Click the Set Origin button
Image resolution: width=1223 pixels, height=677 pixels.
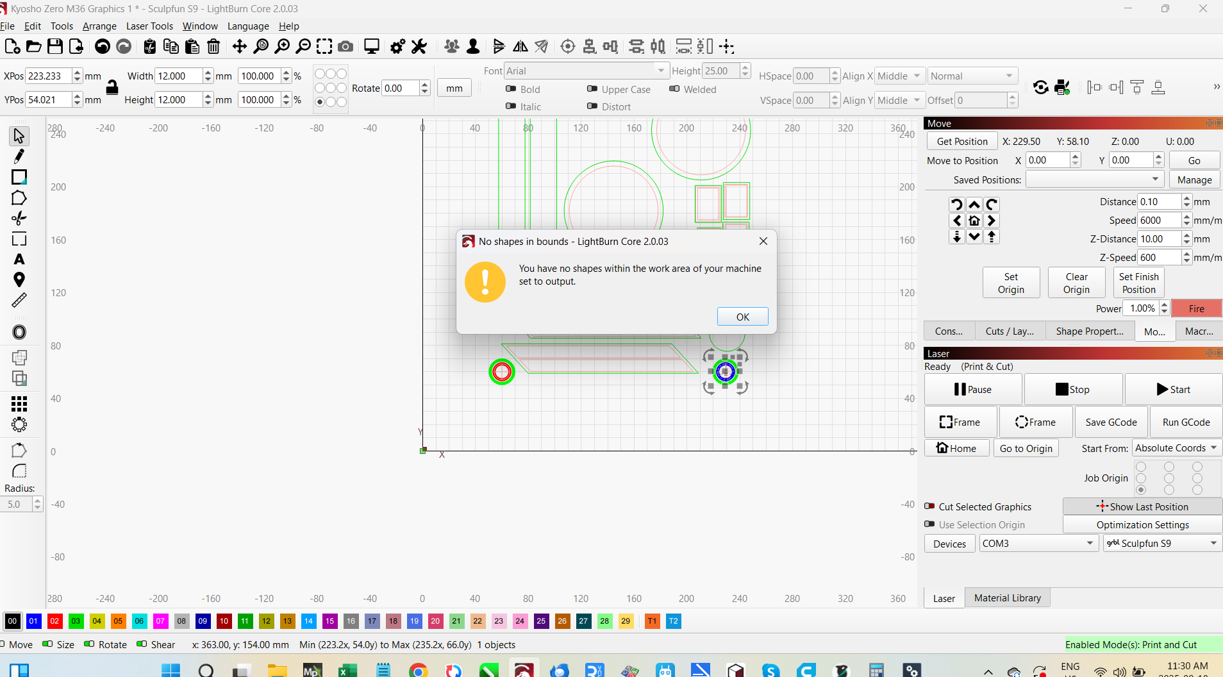[1011, 283]
